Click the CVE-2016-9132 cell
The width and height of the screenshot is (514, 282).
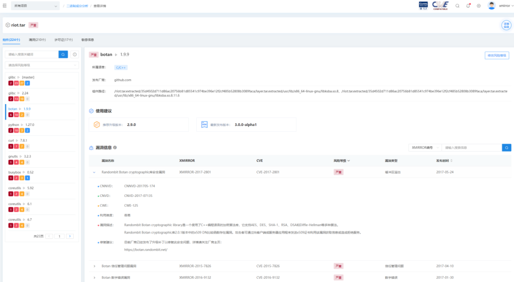[x=268, y=278]
